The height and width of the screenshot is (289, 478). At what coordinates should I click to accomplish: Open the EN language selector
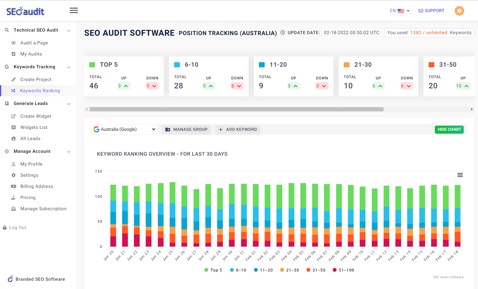point(399,11)
